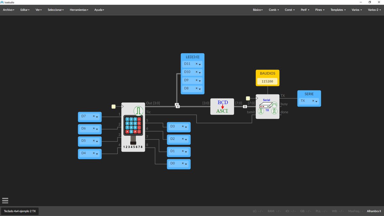Viewport: 384px width, 216px height.
Task: Select the Serial TX block
Action: [x=268, y=107]
